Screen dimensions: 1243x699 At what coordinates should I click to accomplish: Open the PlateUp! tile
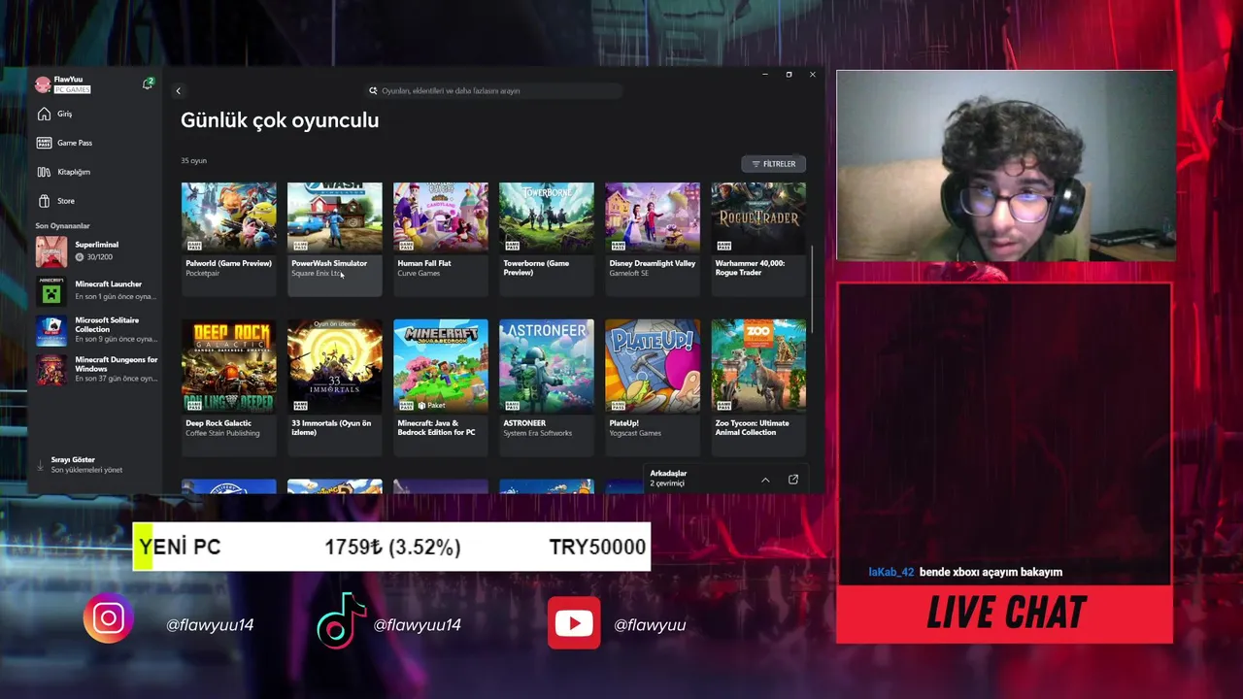(x=653, y=386)
